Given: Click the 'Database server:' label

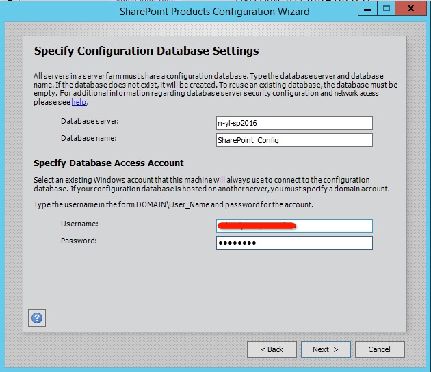Looking at the screenshot, I should pyautogui.click(x=90, y=121).
